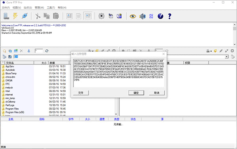Click the Cut scissors icon

click(x=38, y=16)
